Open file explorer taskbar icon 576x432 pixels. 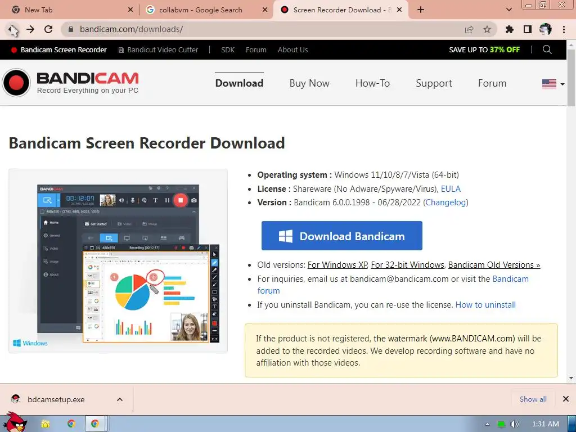tap(46, 424)
